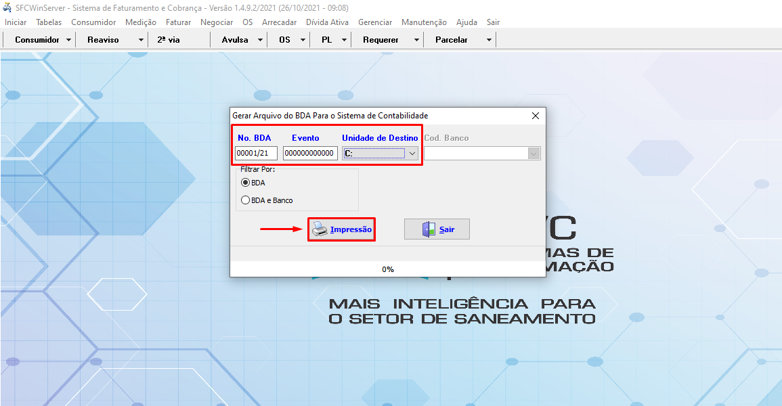782x406 pixels.
Task: Open the Arrecadar menu
Action: (279, 22)
